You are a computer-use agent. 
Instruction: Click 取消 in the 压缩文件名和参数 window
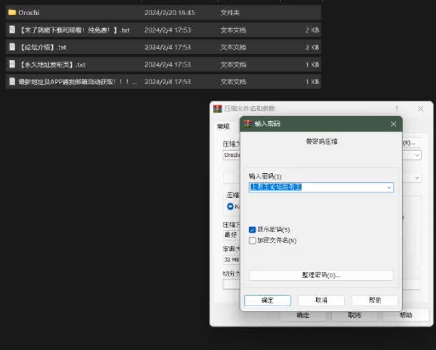[x=354, y=315]
